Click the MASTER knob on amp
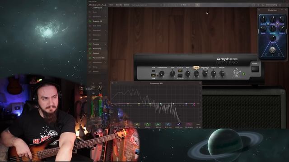289x162 pixels. 222,73
